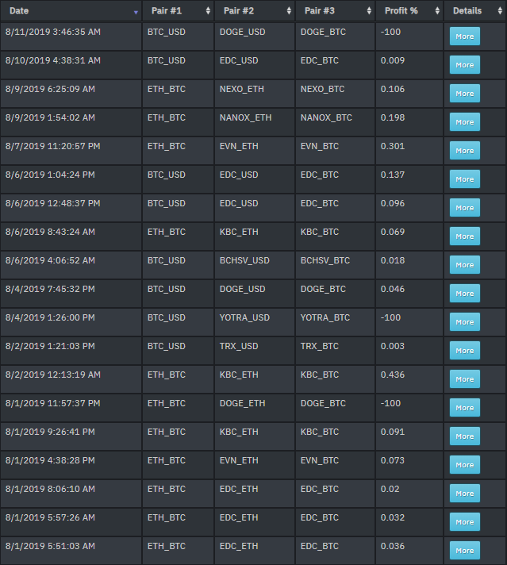Sort by the Date column sort arrow
The width and height of the screenshot is (507, 565).
136,12
